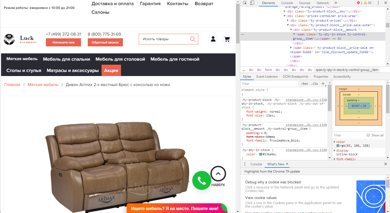Focus the Computed Filter input

point(349,135)
